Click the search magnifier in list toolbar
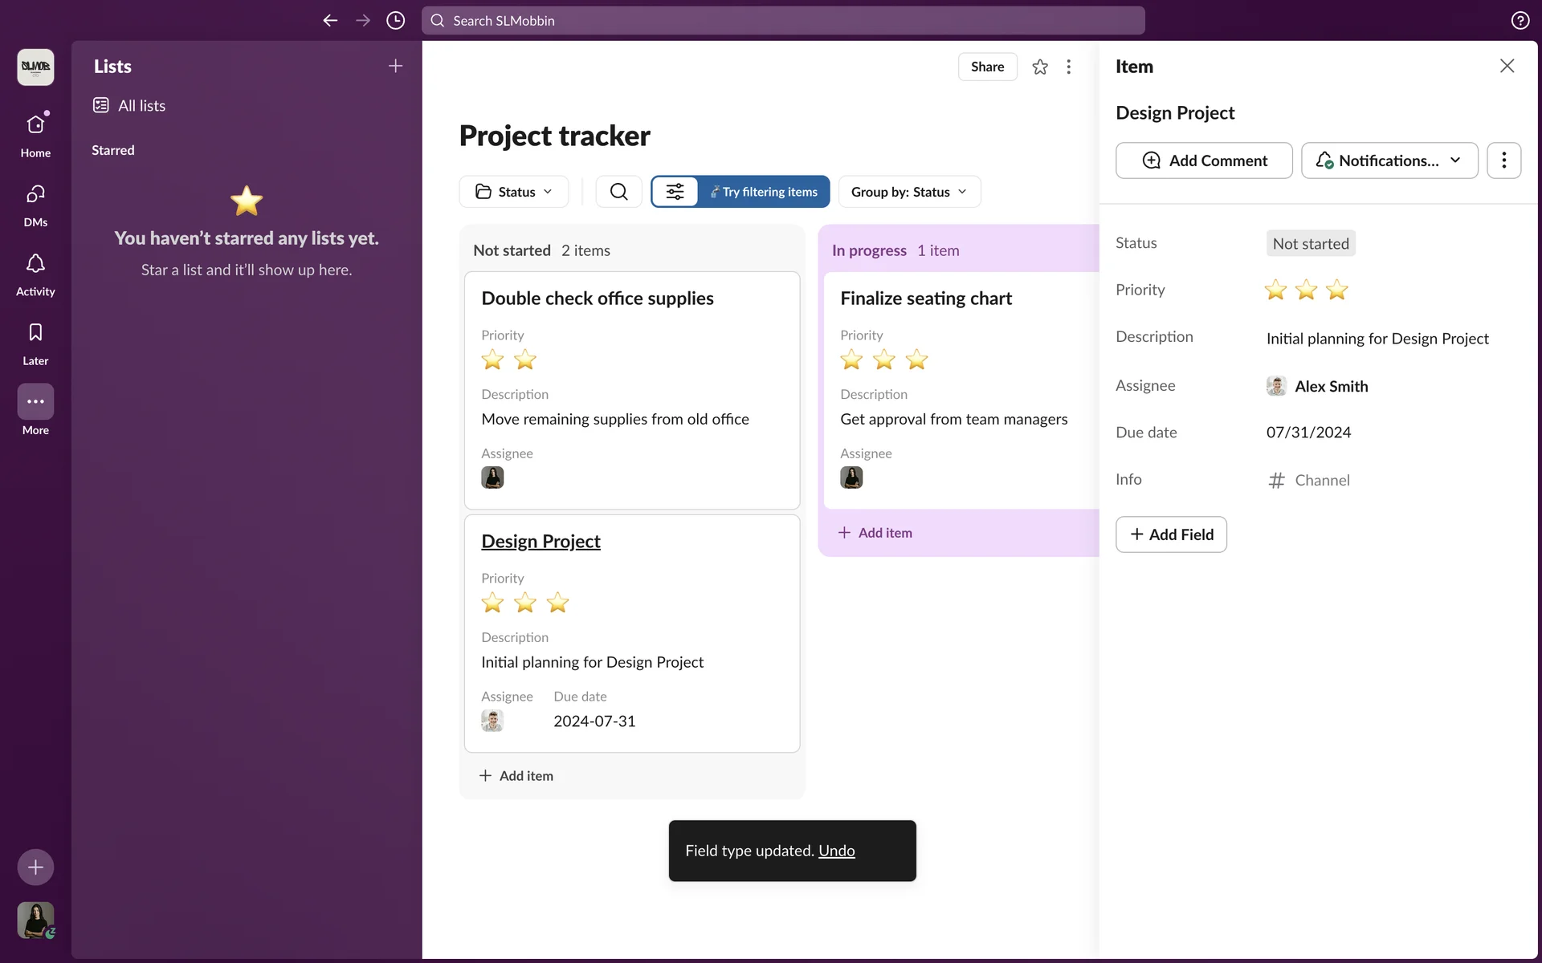Screen dimensions: 1542x963 click(x=618, y=192)
